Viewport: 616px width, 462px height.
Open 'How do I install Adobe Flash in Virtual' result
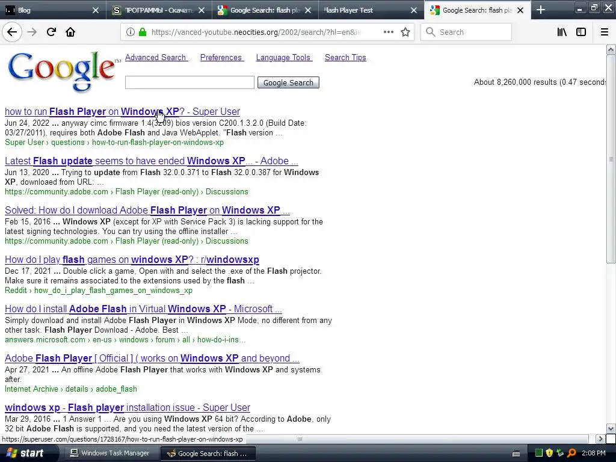[143, 309]
